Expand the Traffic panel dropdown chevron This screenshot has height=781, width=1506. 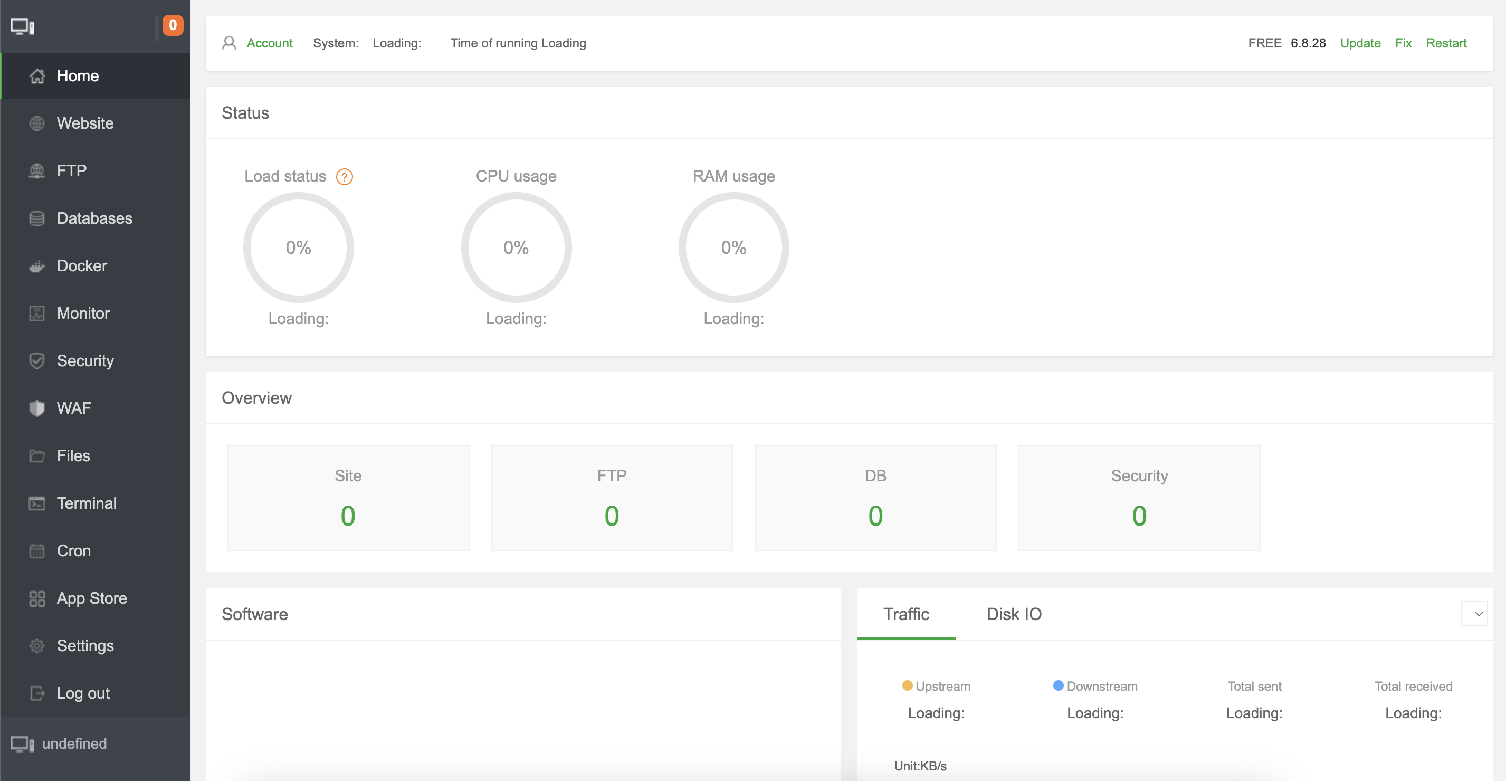(x=1474, y=614)
